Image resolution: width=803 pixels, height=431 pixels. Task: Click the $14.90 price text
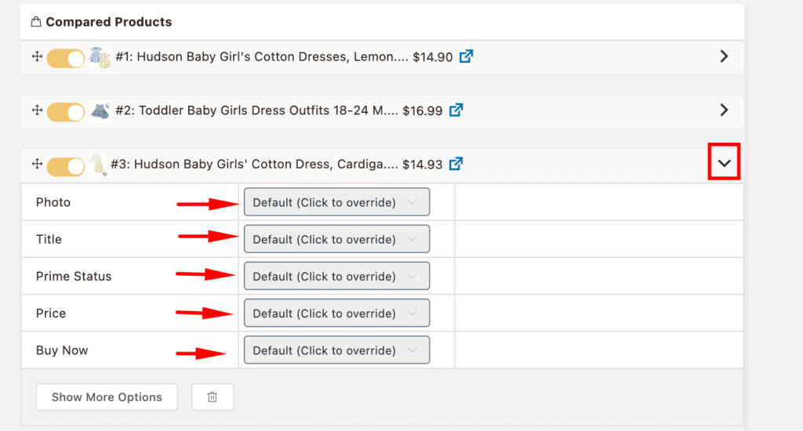433,57
